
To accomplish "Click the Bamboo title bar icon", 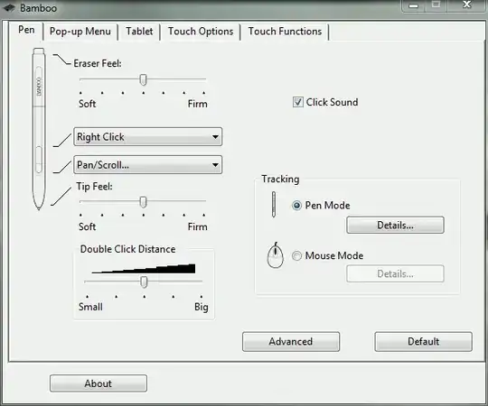I will point(9,8).
